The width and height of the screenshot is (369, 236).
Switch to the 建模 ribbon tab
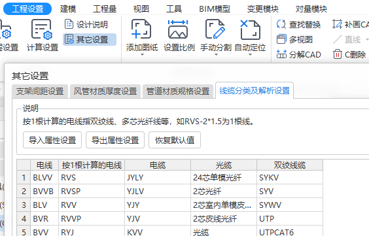point(68,9)
